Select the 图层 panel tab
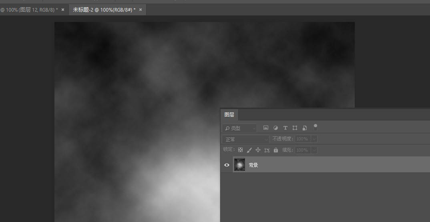 [x=229, y=115]
